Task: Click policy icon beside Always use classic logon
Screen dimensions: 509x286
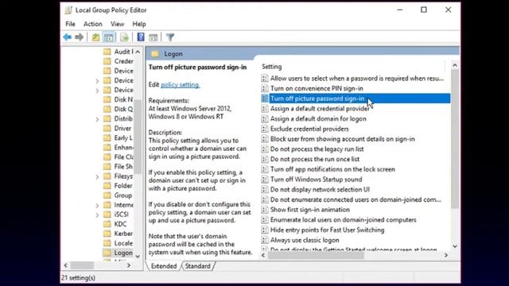Action: point(265,240)
